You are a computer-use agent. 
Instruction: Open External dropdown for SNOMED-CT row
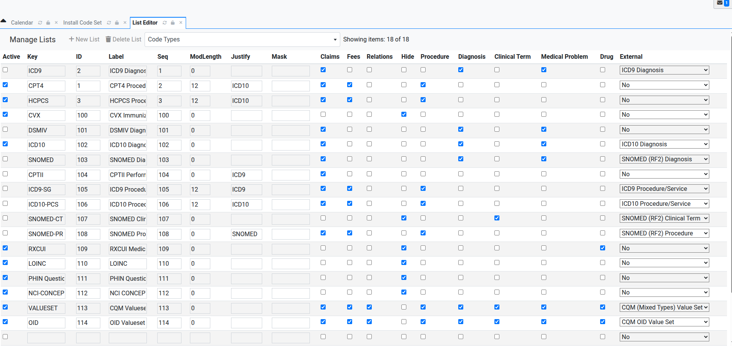click(664, 219)
